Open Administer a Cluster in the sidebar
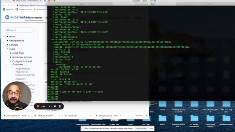 coord(22,57)
